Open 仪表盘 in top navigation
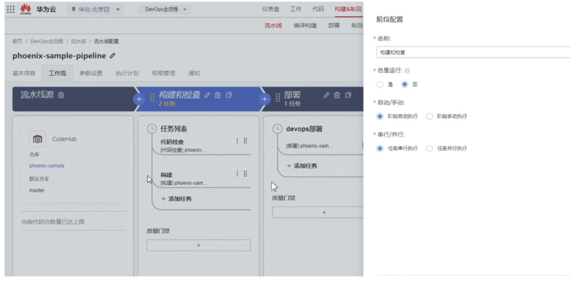This screenshot has width=581, height=281. pyautogui.click(x=271, y=9)
